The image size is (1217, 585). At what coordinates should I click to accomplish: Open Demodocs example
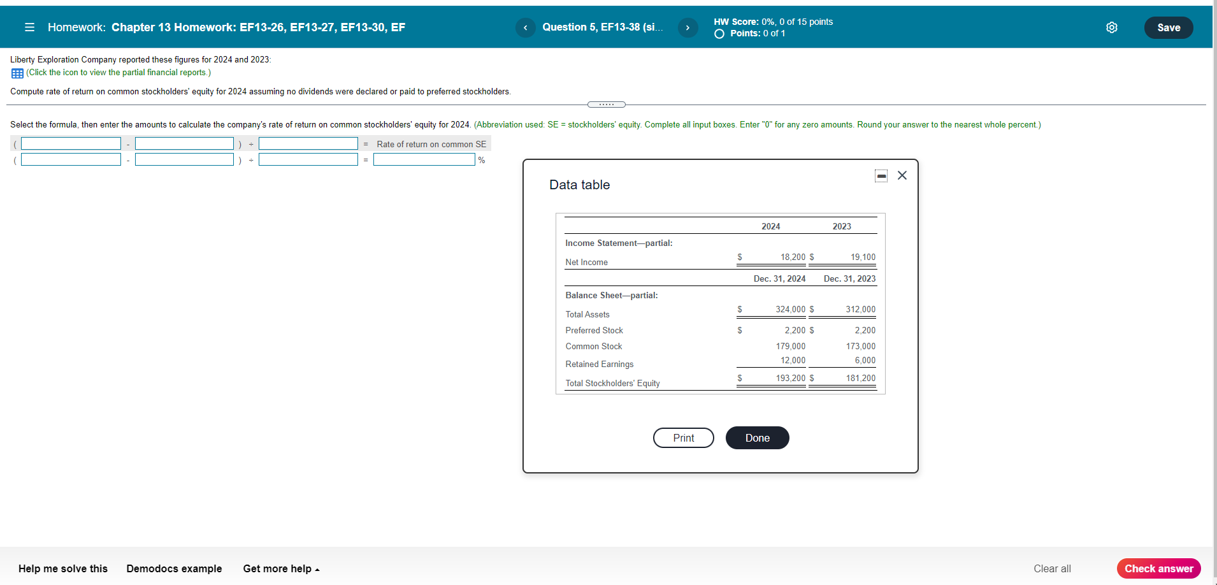(x=174, y=568)
